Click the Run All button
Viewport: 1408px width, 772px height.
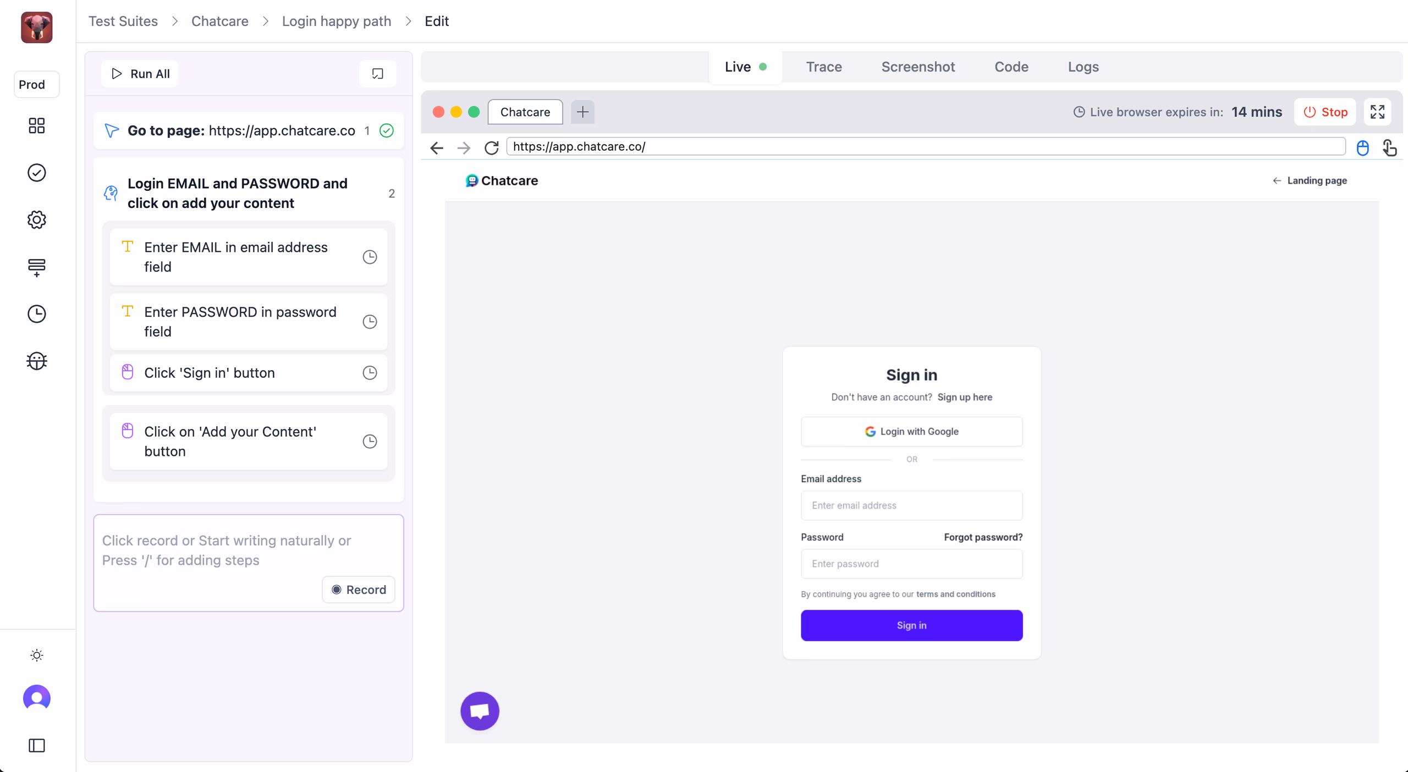pyautogui.click(x=140, y=74)
